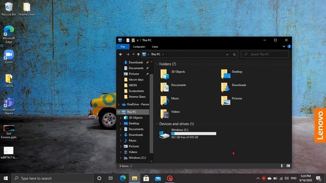Collapse This PC tree node

pyautogui.click(x=119, y=112)
